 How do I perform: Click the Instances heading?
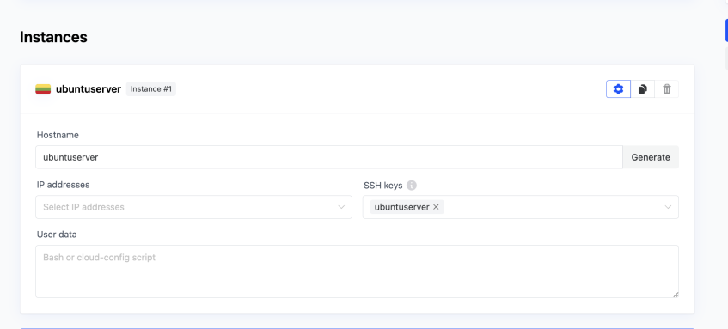[x=53, y=37]
